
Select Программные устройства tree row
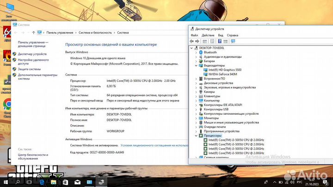click(222, 131)
